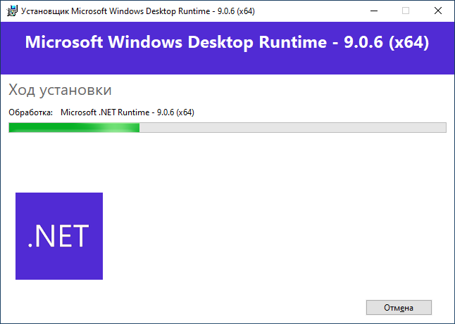Click the green installation progress bar
The image size is (455, 324).
tap(227, 127)
